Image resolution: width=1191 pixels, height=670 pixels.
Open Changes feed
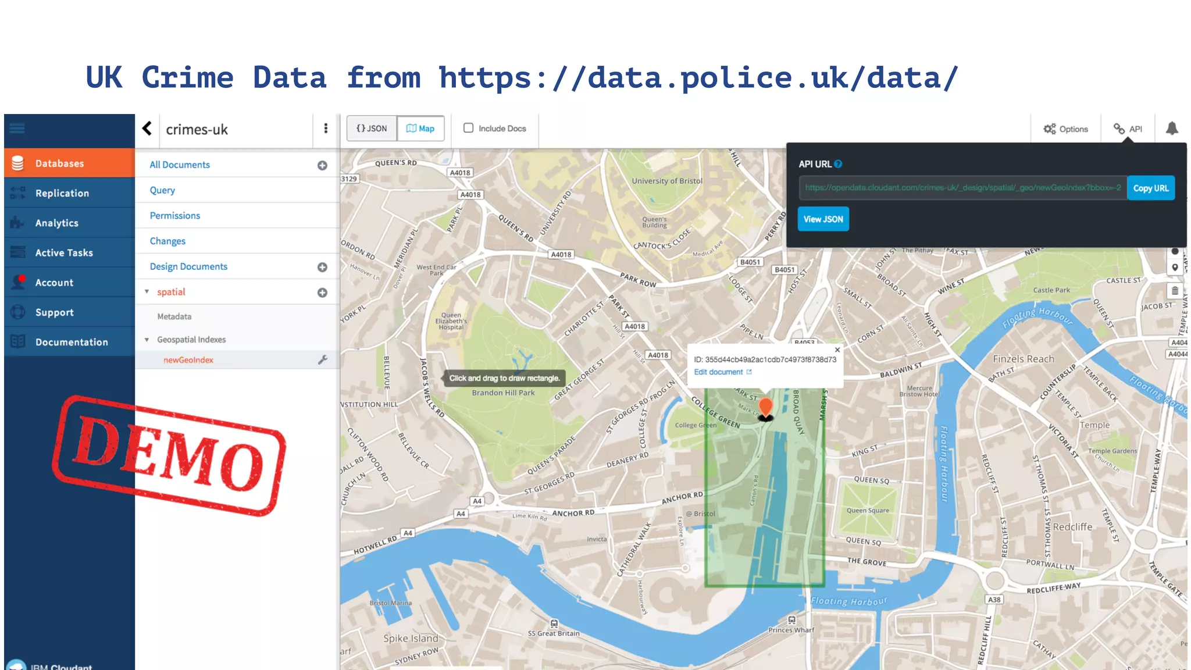pos(167,241)
